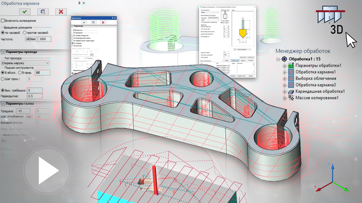The width and height of the screenshot is (362, 203).
Task: Expand the Обработка кармана3 node
Action: tap(285, 85)
